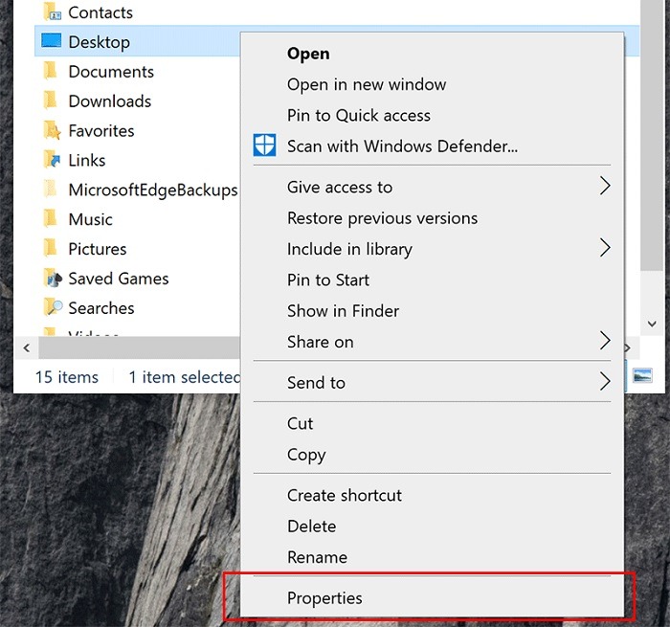Viewport: 670px width, 627px height.
Task: Click the blue Desktop folder icon
Action: pyautogui.click(x=52, y=40)
